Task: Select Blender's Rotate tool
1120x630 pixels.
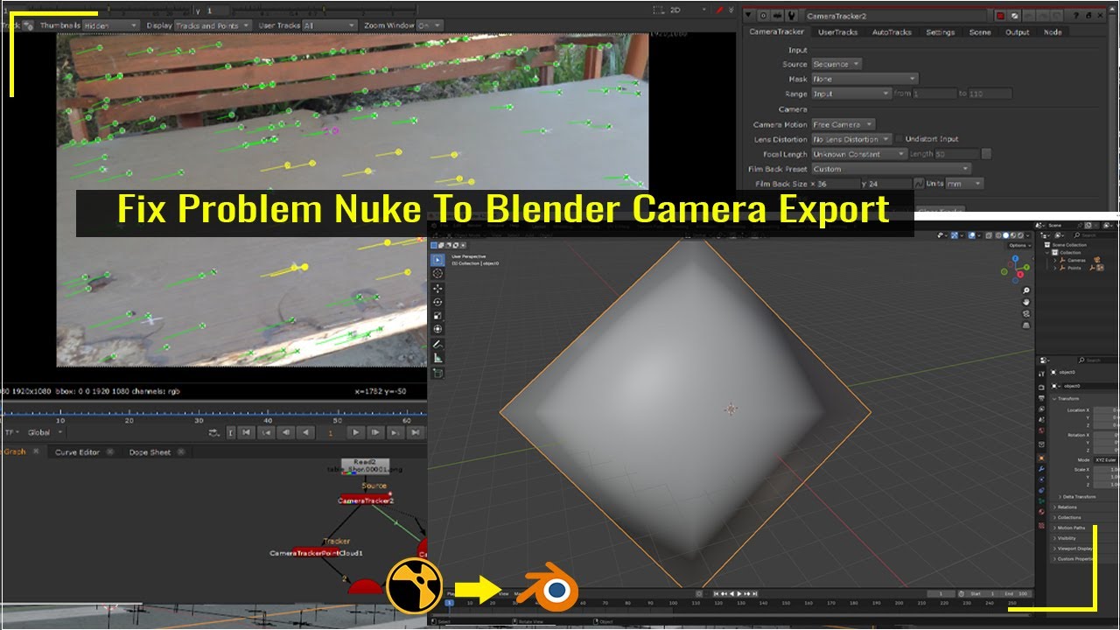Action: click(x=437, y=302)
